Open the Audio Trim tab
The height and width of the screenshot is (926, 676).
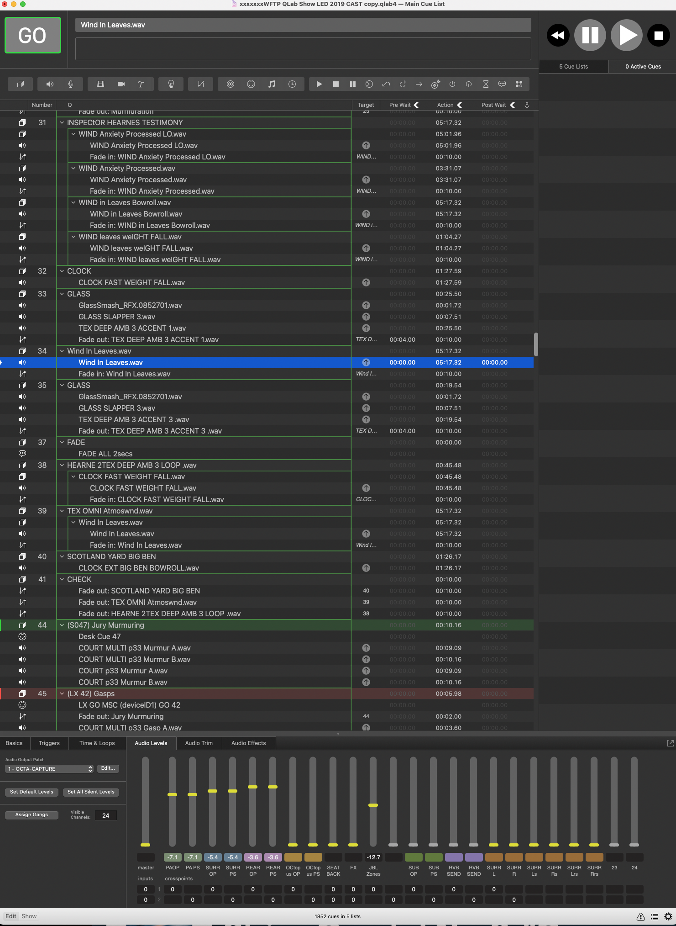click(x=199, y=743)
